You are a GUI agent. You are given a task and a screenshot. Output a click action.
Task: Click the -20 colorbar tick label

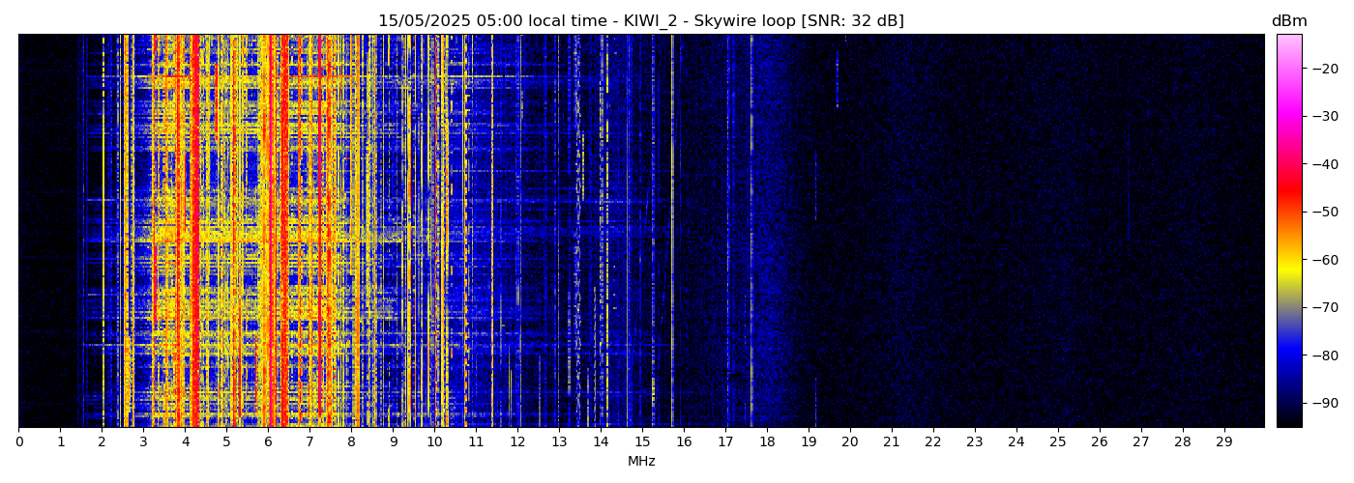(1324, 69)
